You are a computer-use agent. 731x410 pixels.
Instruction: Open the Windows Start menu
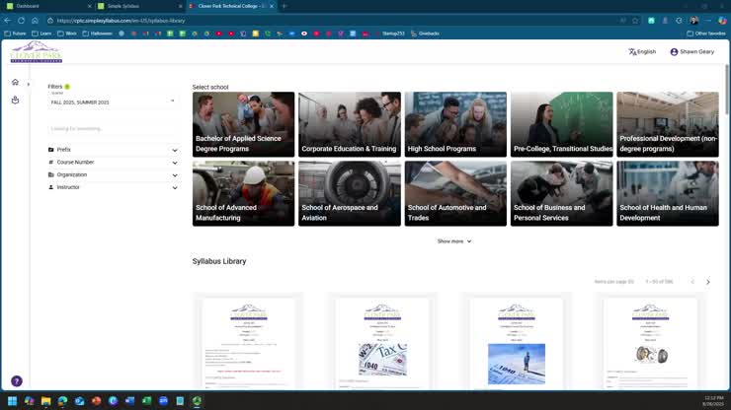tap(13, 401)
